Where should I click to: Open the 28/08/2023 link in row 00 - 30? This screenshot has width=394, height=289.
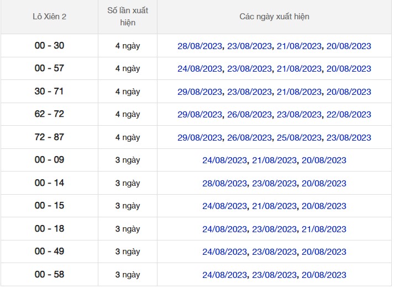(x=199, y=46)
